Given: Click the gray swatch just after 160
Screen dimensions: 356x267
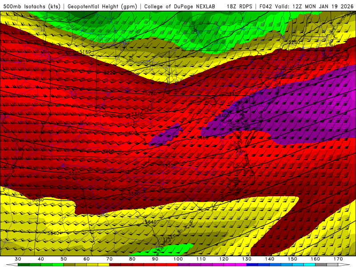Looking at the screenshot, I should (321, 265).
